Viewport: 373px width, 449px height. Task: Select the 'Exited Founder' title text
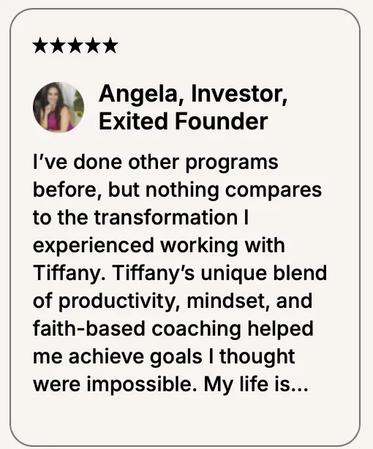[184, 121]
